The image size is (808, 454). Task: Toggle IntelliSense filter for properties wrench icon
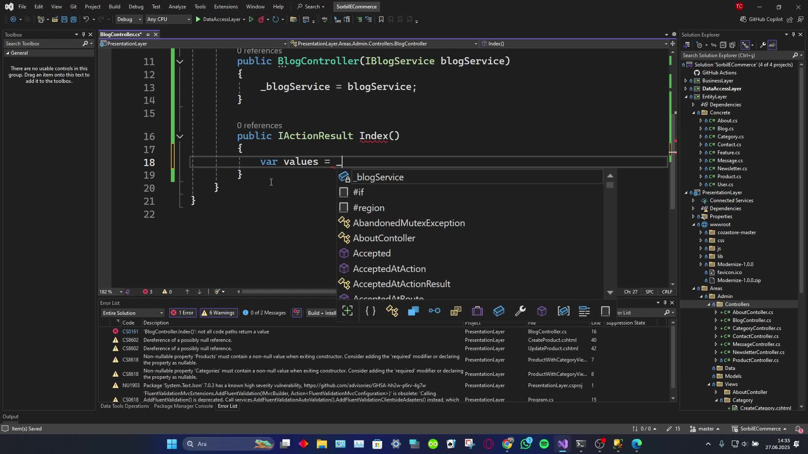[x=520, y=311]
